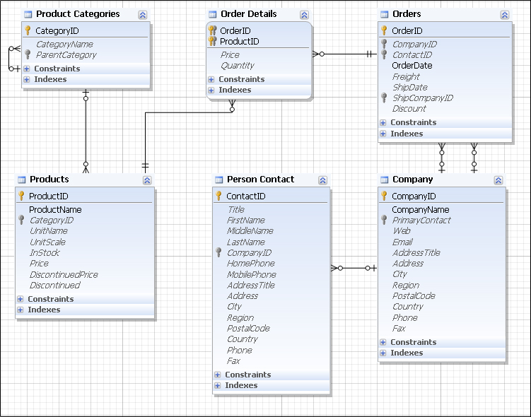Click the primary key icon beside ProductID in Products
The width and height of the screenshot is (531, 417).
tap(21, 196)
